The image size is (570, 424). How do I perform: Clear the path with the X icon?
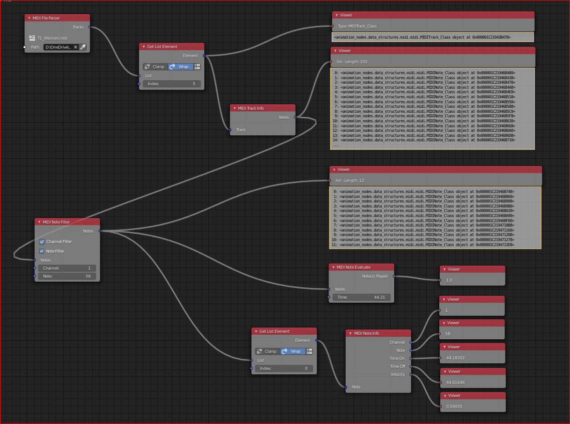coord(76,47)
